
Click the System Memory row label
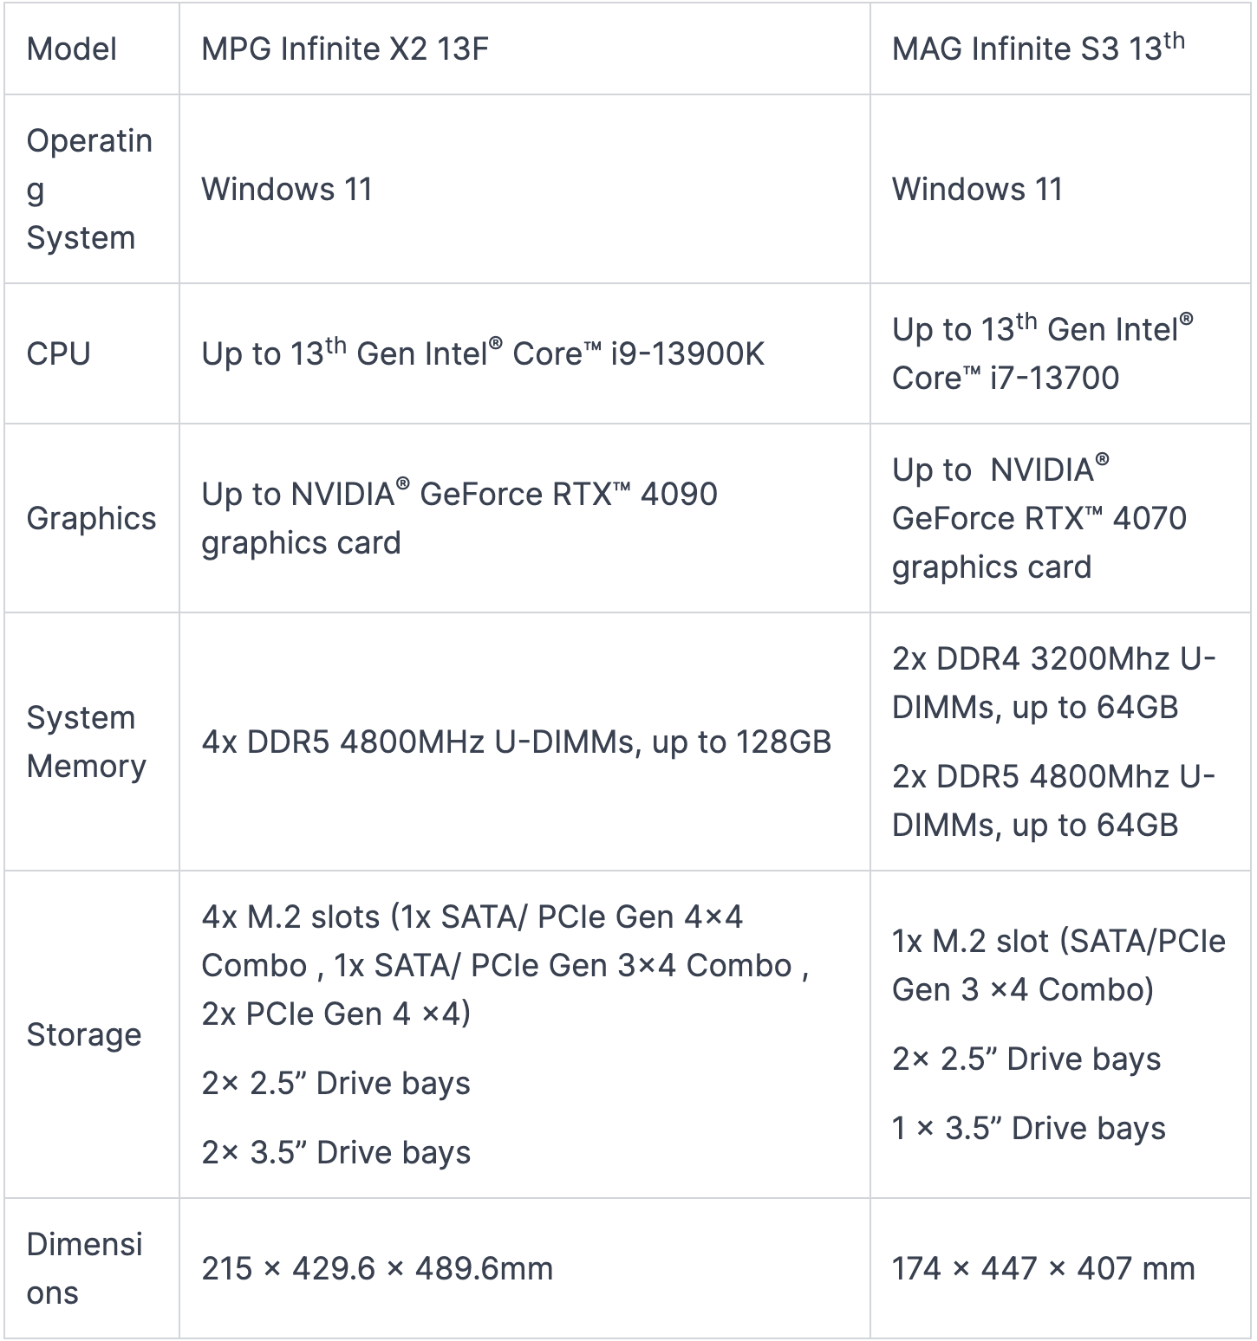87,742
